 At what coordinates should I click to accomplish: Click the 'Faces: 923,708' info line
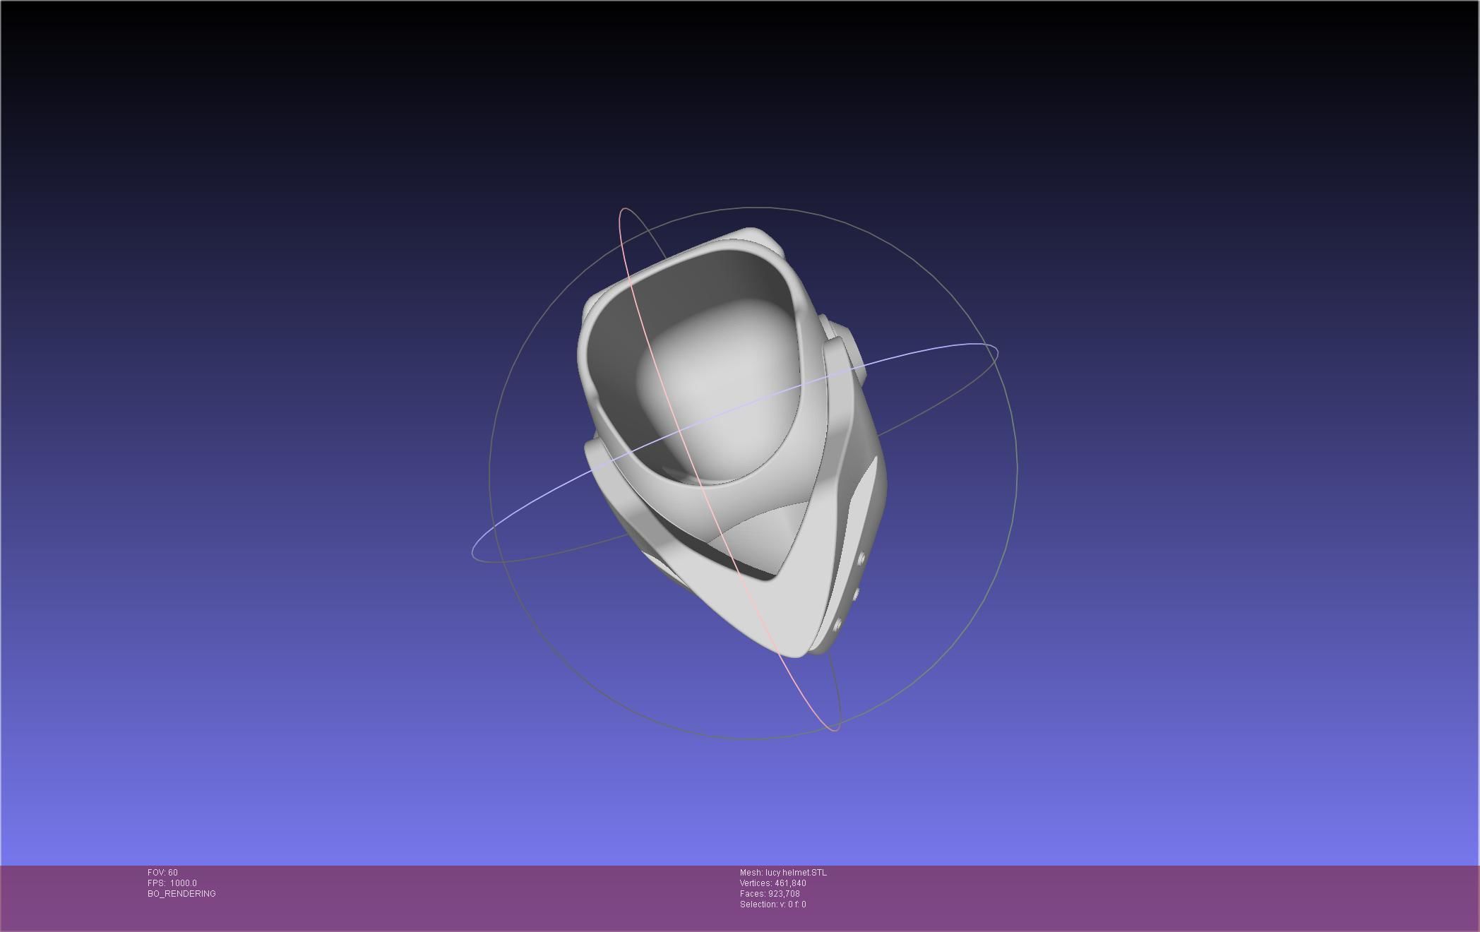(770, 894)
